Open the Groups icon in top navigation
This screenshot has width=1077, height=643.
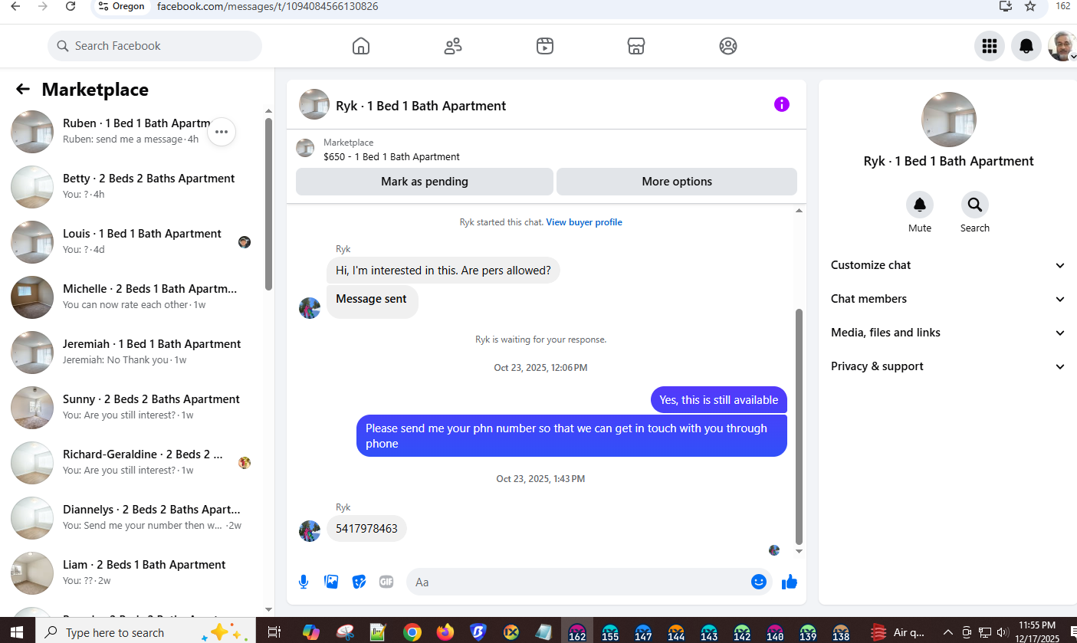pos(728,46)
